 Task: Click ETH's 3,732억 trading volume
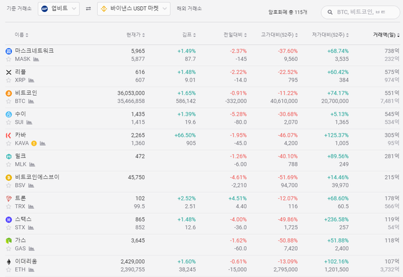coord(390,269)
